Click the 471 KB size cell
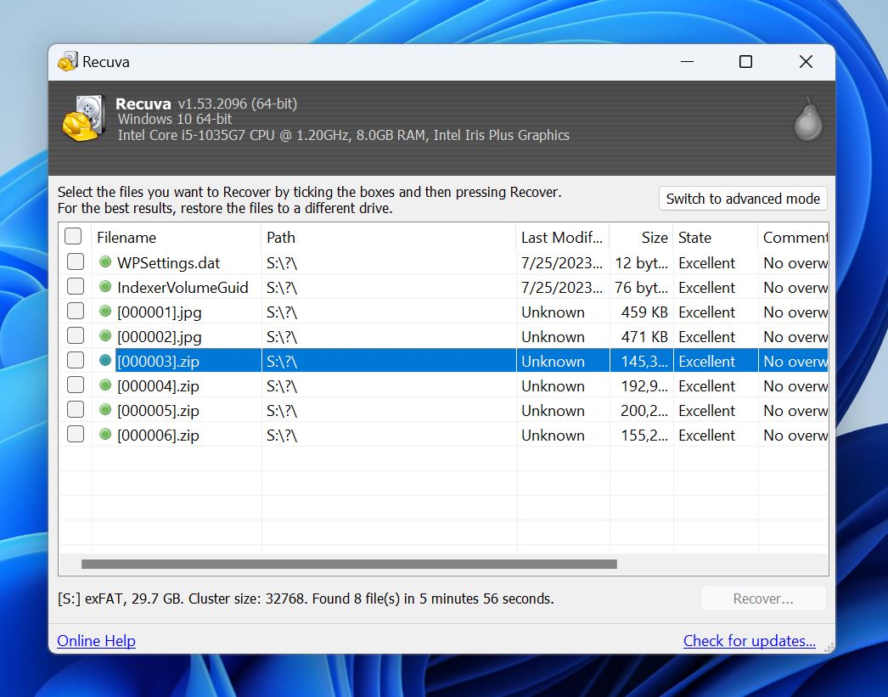Image resolution: width=888 pixels, height=697 pixels. 644,337
